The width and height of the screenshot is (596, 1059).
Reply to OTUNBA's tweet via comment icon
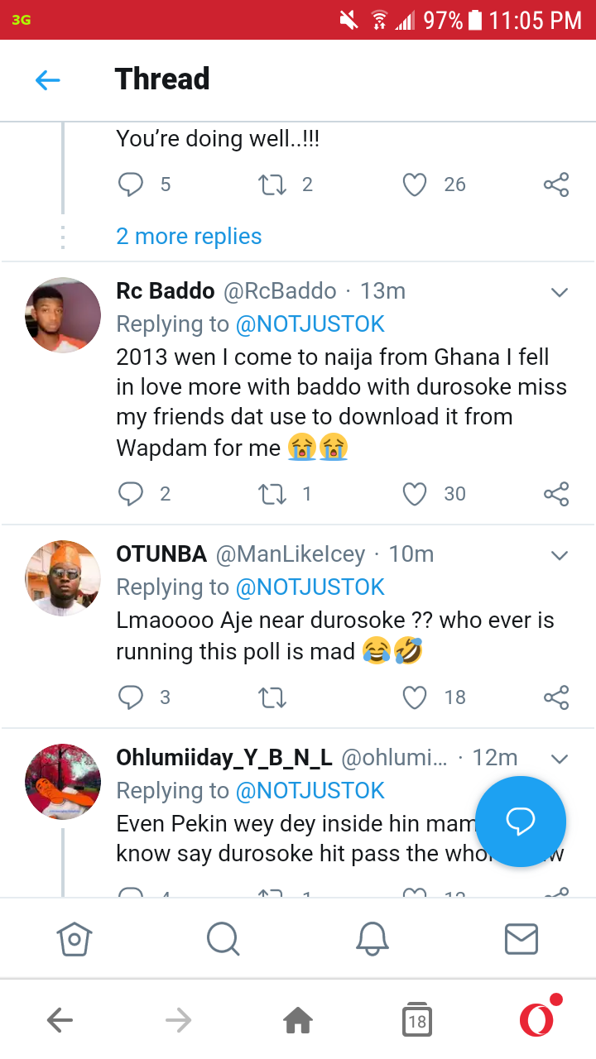point(131,697)
